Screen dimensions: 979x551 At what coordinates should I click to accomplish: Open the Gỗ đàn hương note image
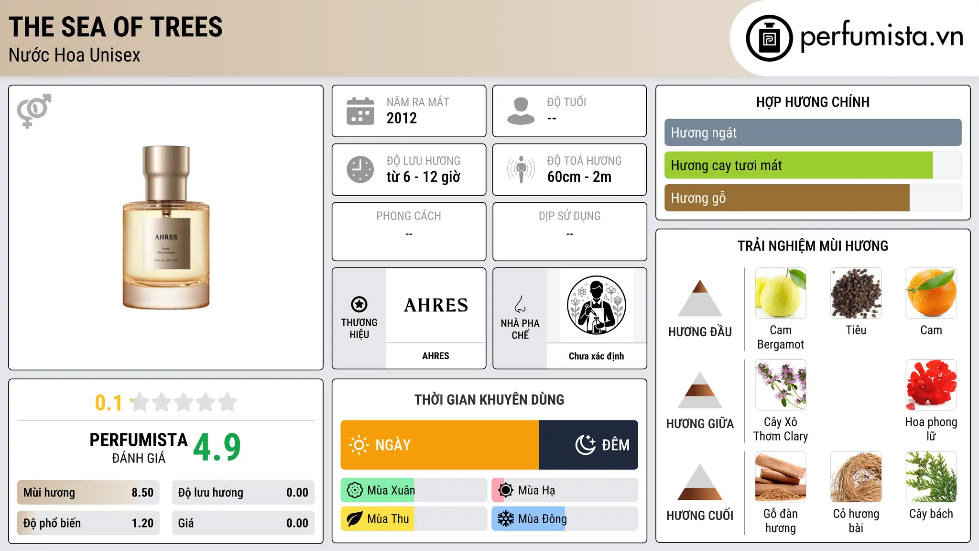point(781,477)
